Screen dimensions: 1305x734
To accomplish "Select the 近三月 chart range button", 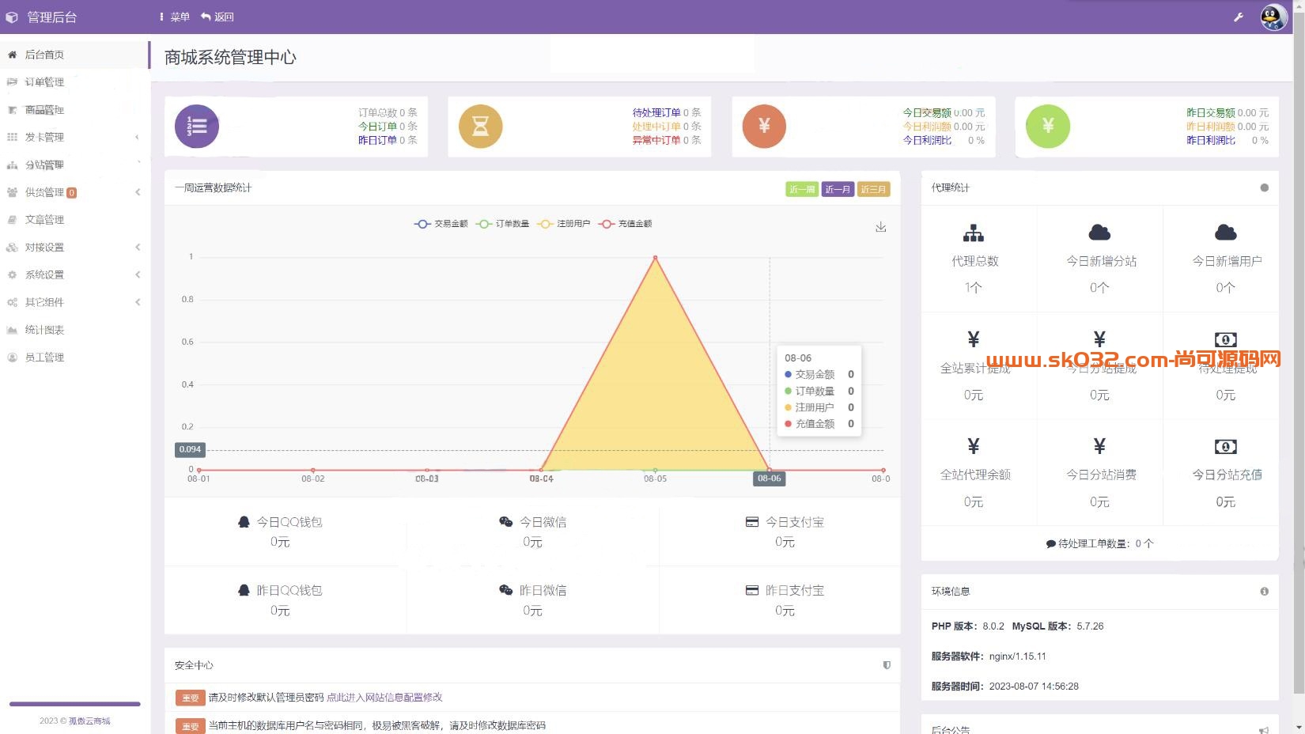I will (x=873, y=189).
